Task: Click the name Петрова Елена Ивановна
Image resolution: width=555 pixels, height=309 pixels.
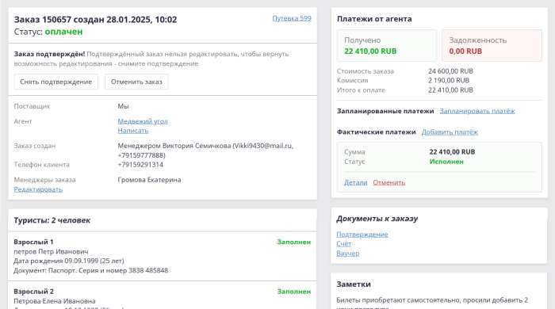Action: click(x=55, y=301)
